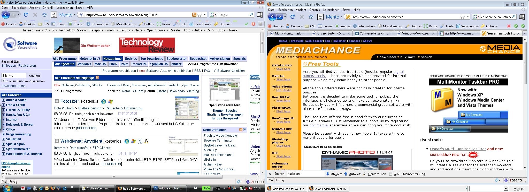Image resolution: width=529 pixels, height=192 pixels.
Task: Open address history dropdown in Mediachance URL bar
Action: pyautogui.click(x=468, y=17)
